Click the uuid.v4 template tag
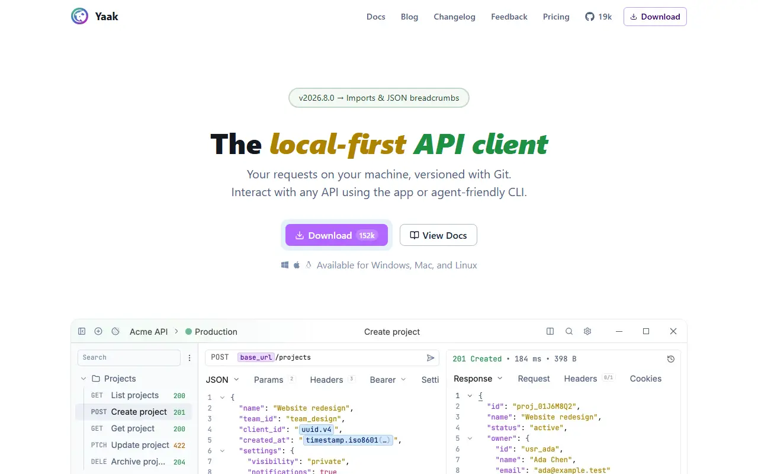 [x=317, y=430]
